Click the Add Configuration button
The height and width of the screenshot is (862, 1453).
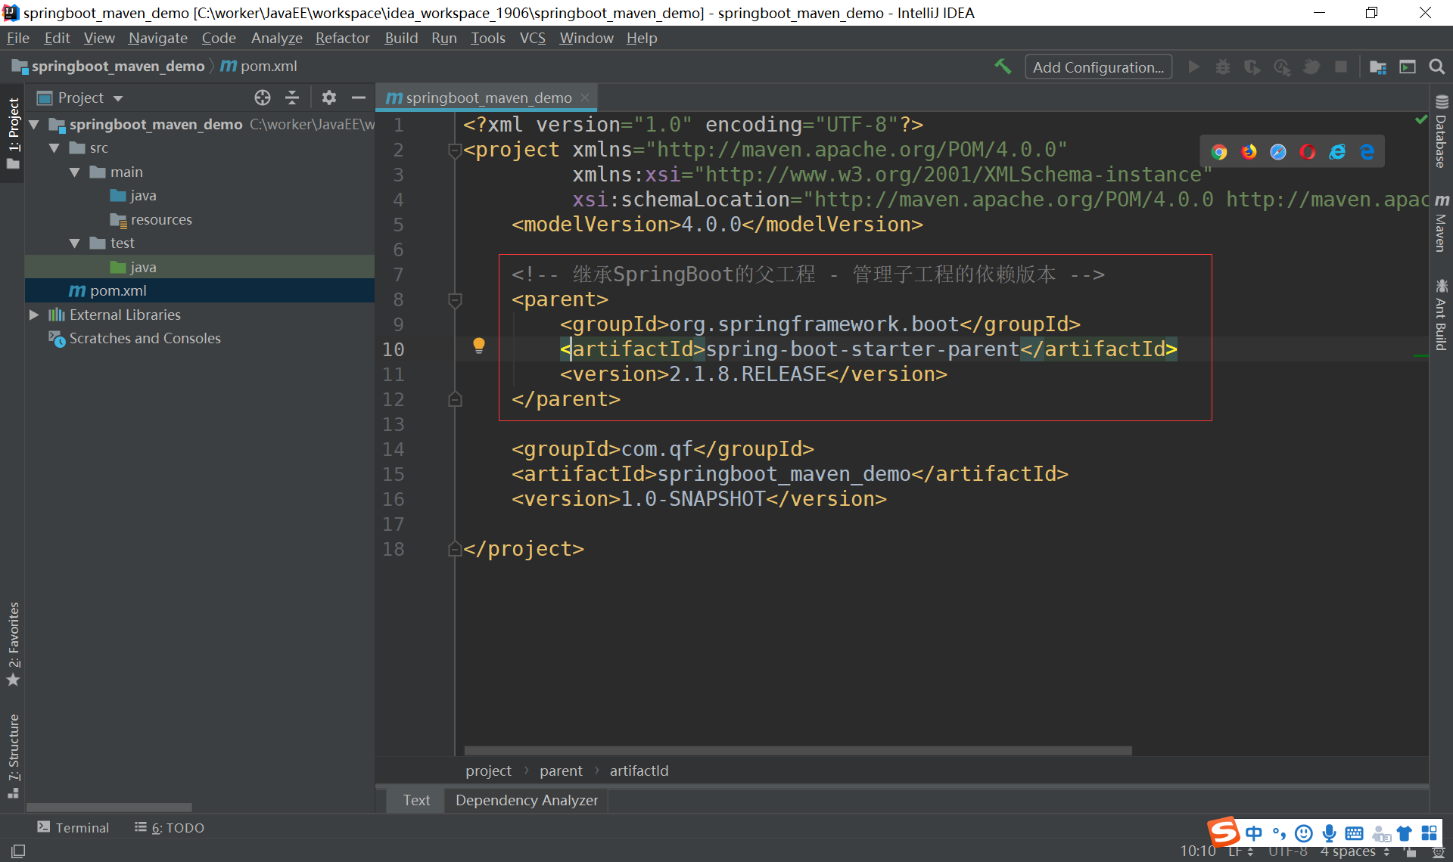click(1098, 67)
